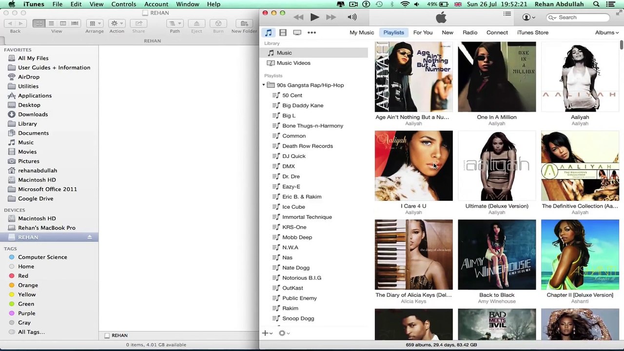This screenshot has width=624, height=351.
Task: Collapse the 90s Gangsta Rap/Hip-Hop folder
Action: click(x=264, y=85)
